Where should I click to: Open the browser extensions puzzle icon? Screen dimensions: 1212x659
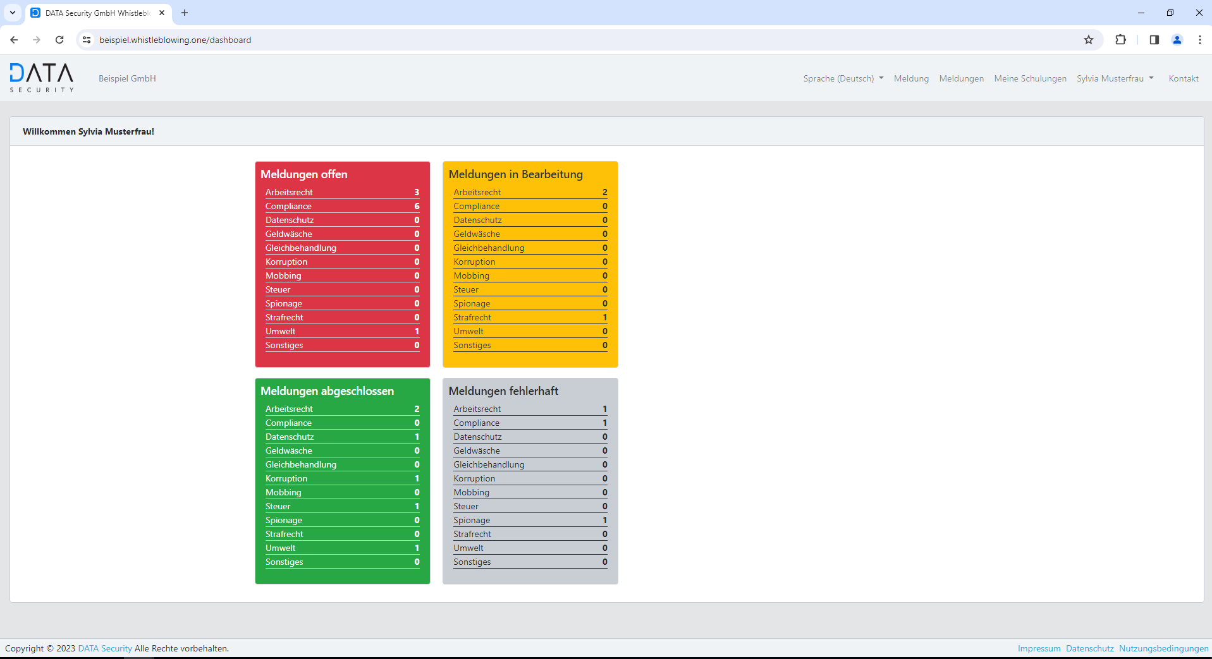[1120, 40]
